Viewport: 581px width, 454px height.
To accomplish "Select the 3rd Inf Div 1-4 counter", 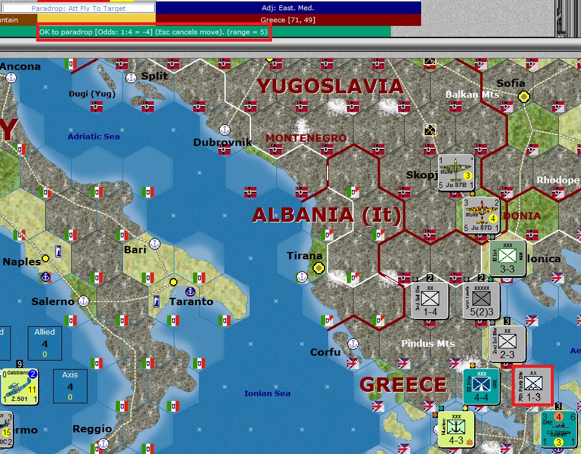I will (x=430, y=301).
